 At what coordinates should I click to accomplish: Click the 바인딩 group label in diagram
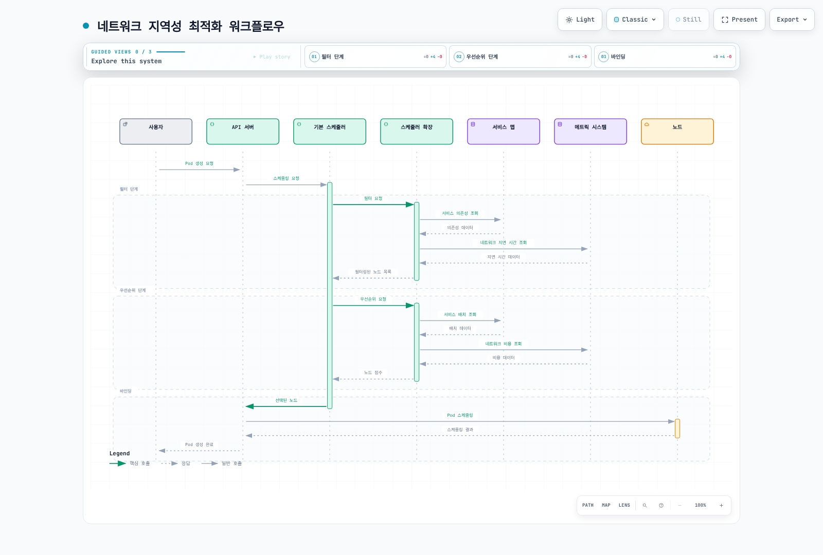click(126, 391)
